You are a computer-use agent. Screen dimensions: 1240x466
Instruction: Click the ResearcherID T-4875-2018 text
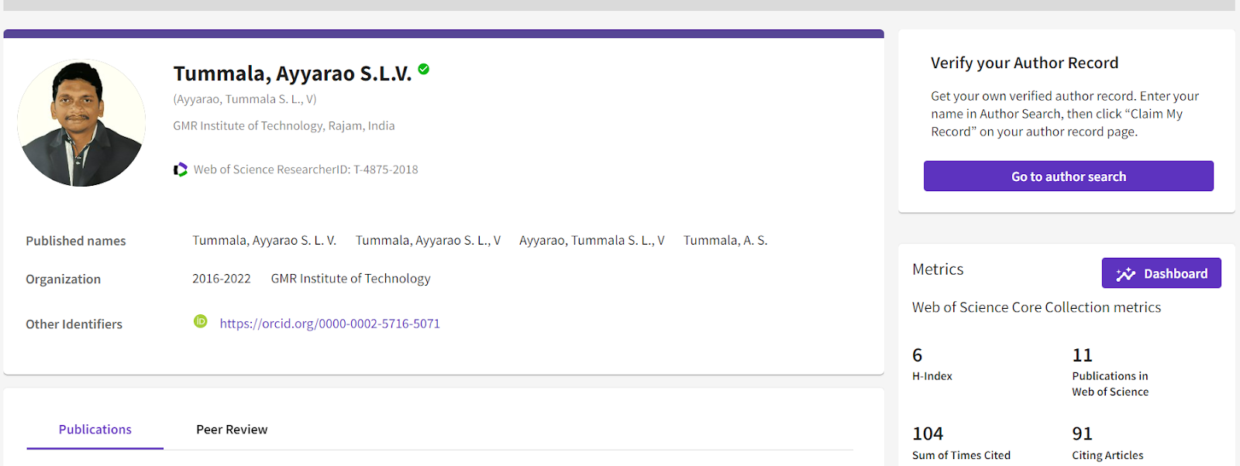306,170
